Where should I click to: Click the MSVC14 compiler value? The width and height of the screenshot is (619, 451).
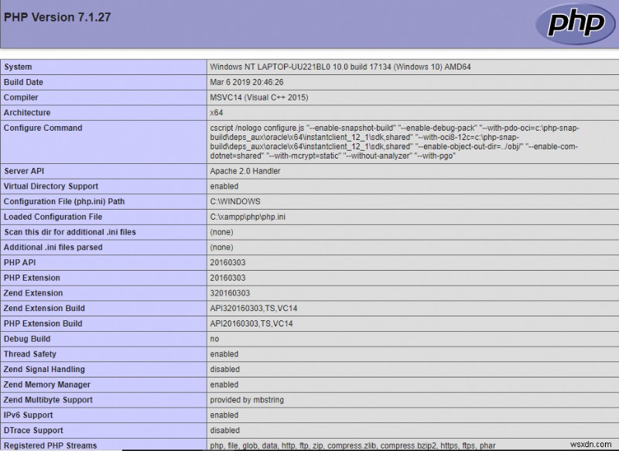[255, 97]
